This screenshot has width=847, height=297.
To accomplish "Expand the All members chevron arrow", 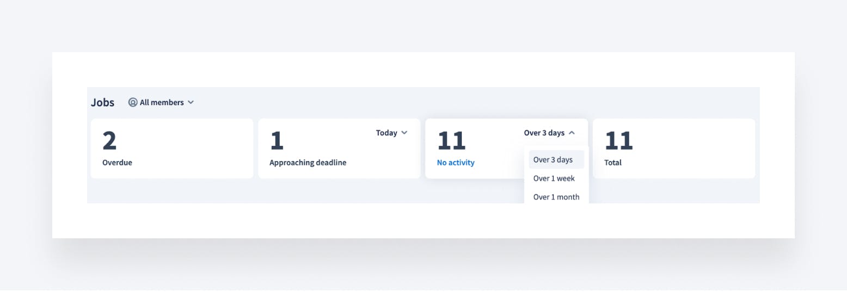I will pyautogui.click(x=191, y=102).
